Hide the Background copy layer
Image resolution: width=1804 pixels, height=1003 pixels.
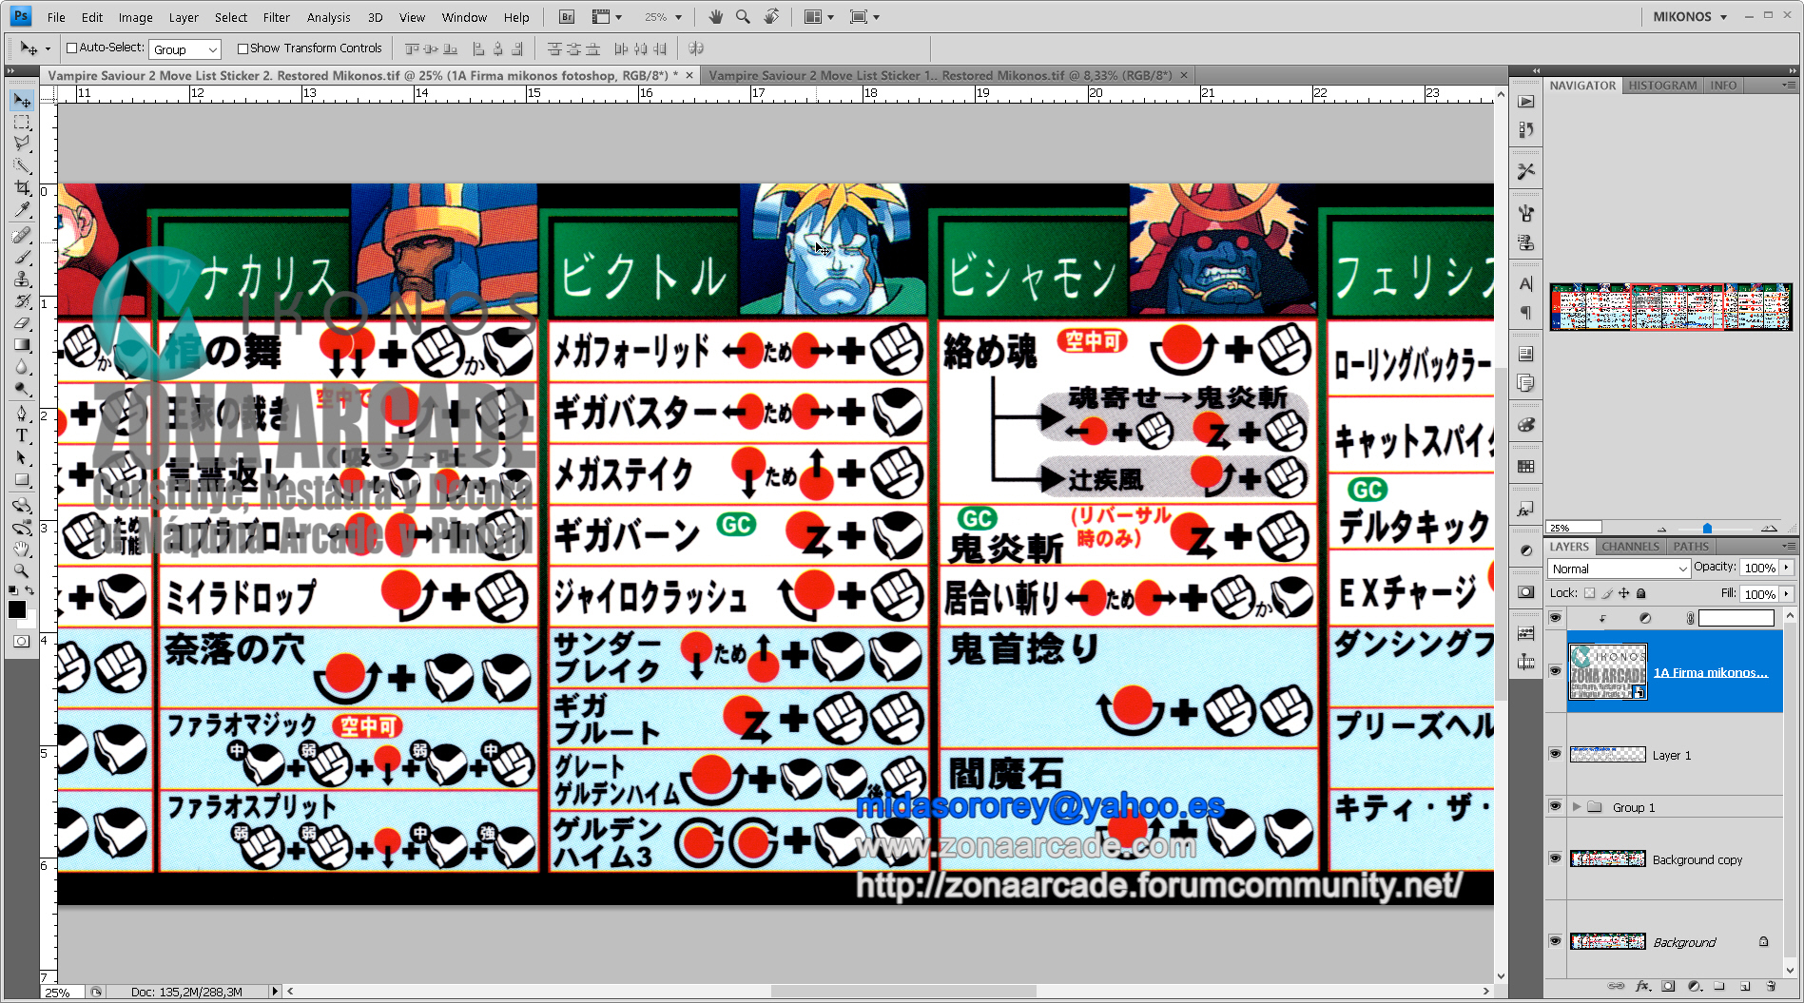[1555, 858]
